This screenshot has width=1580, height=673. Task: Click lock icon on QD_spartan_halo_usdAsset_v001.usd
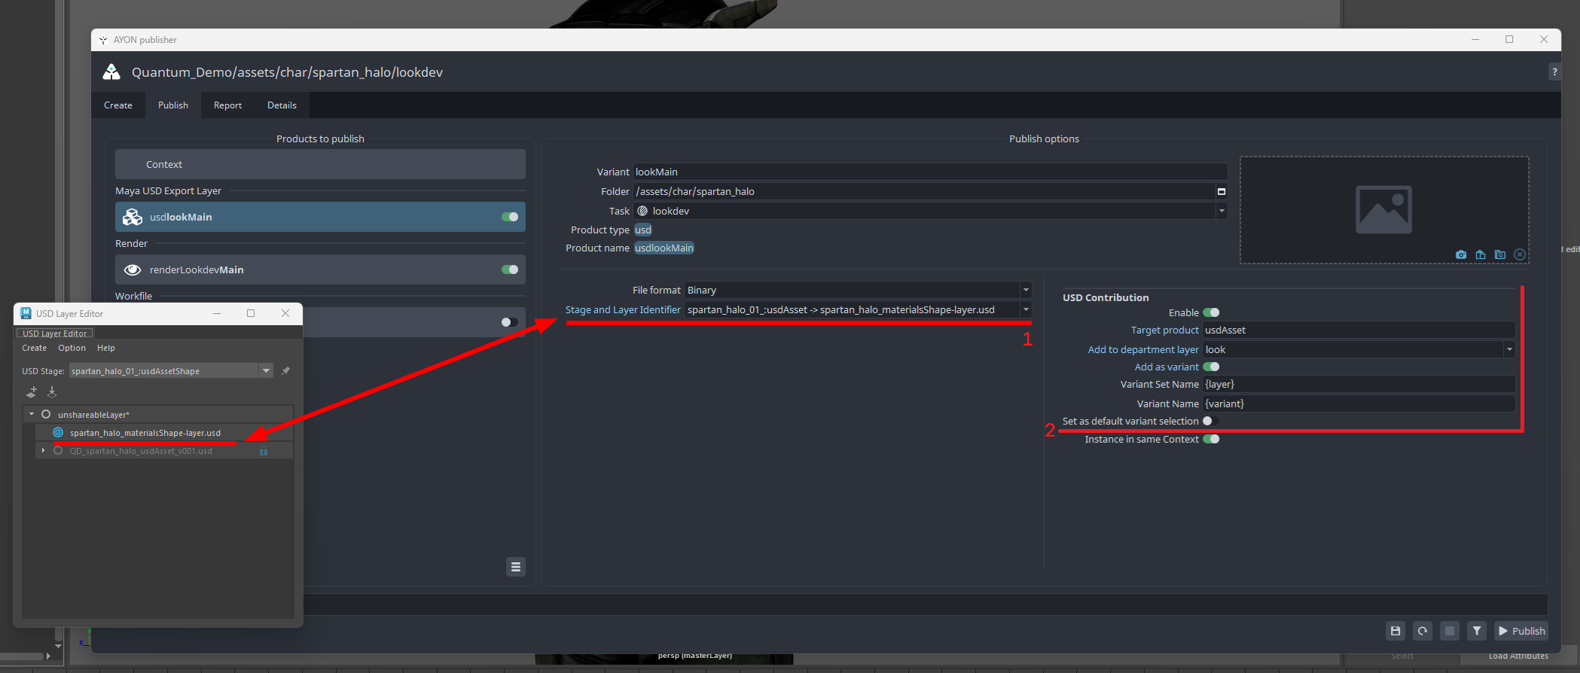264,451
